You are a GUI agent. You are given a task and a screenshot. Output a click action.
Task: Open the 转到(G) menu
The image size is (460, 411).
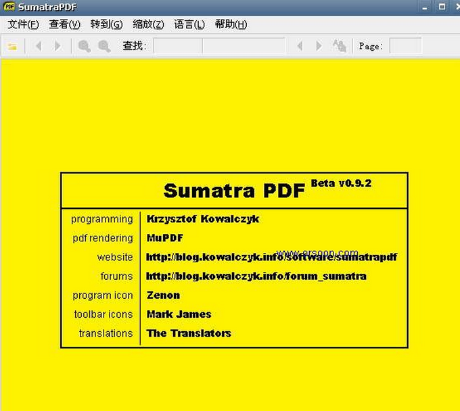pyautogui.click(x=106, y=24)
